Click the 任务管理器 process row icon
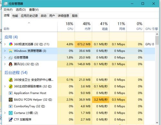 11,58
